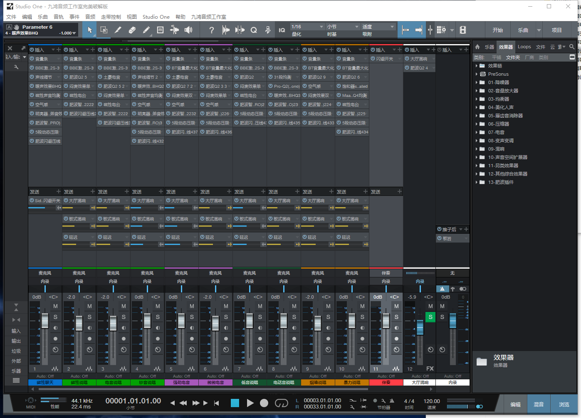Open the 走带控制 menu
The image size is (581, 418).
click(x=111, y=17)
